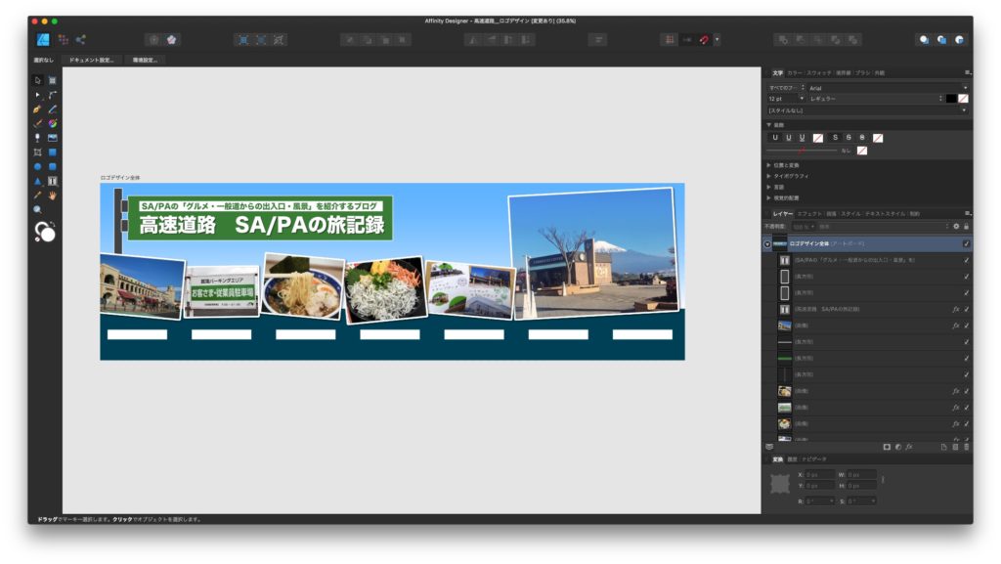This screenshot has height=564, width=1001.
Task: Open layer effects fx button in Layers footer
Action: [x=909, y=447]
